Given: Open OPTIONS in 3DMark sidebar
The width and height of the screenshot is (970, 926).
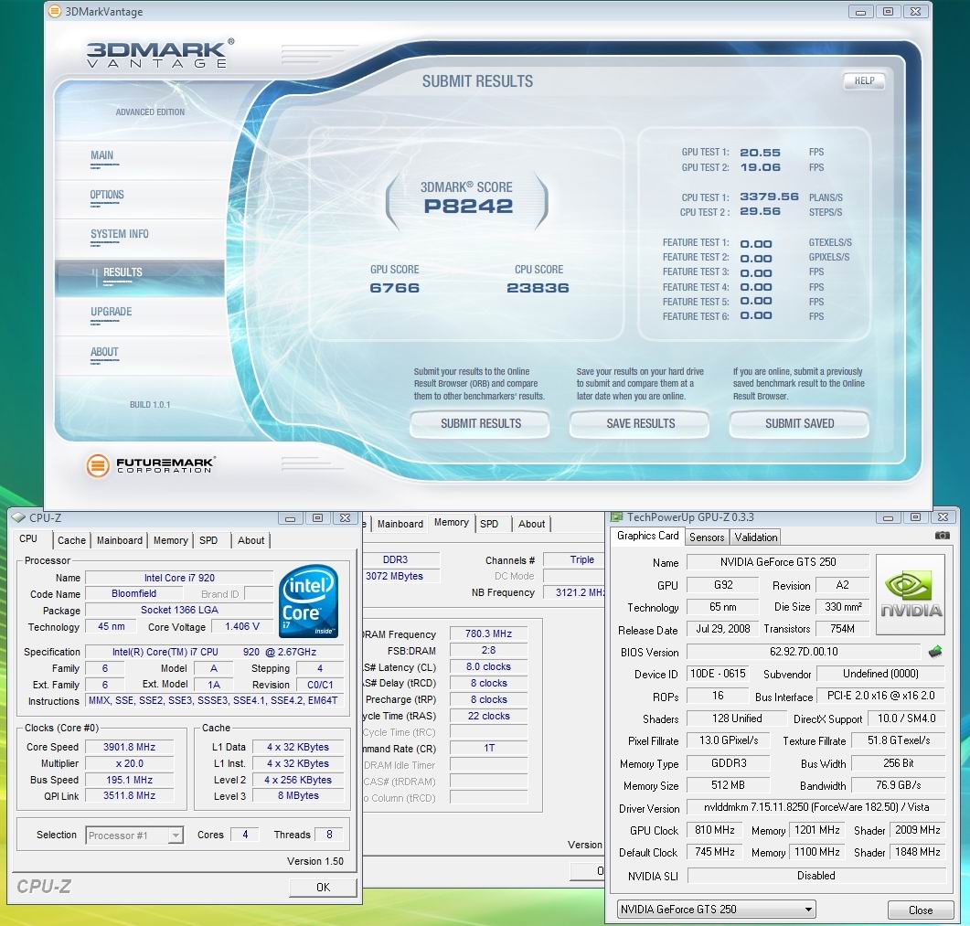Looking at the screenshot, I should click(x=107, y=195).
